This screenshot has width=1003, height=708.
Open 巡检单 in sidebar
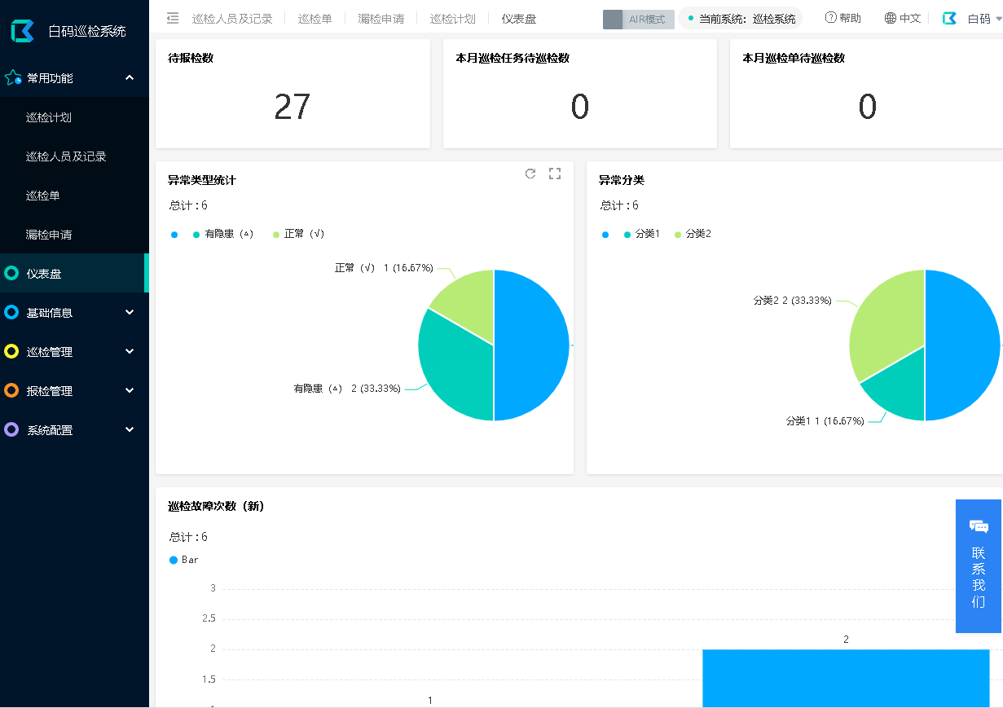pyautogui.click(x=42, y=196)
